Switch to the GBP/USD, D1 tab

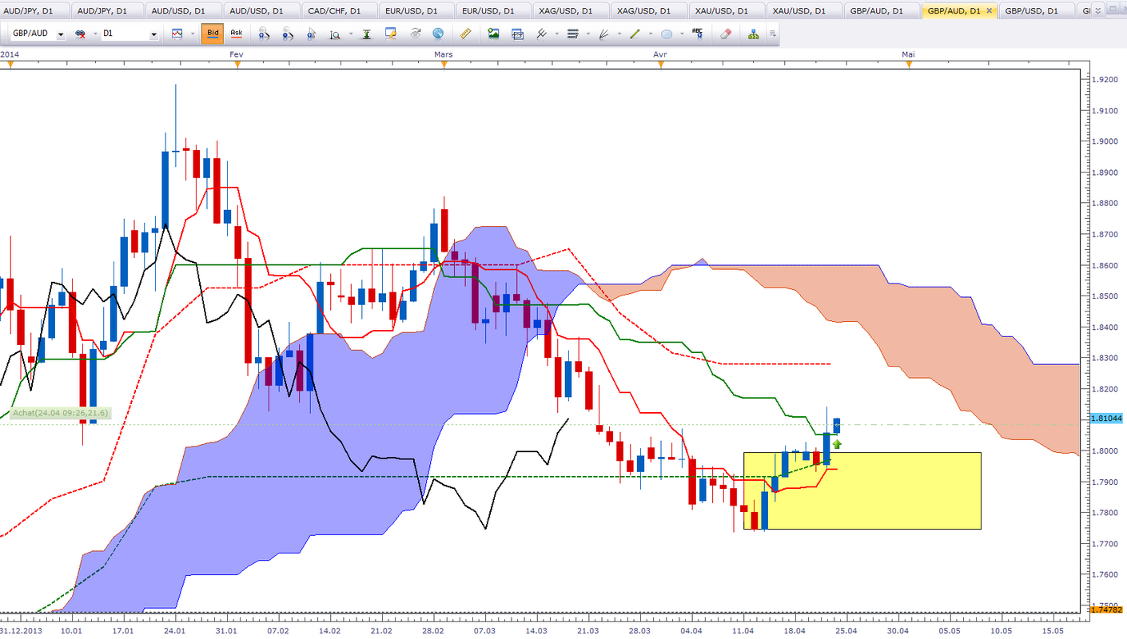(1031, 10)
